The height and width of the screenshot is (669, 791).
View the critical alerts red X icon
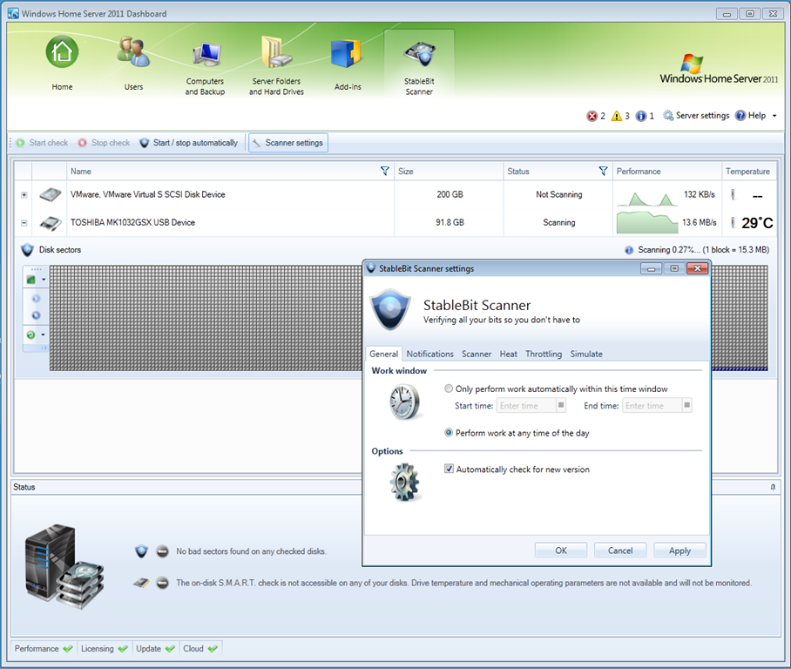(x=592, y=116)
